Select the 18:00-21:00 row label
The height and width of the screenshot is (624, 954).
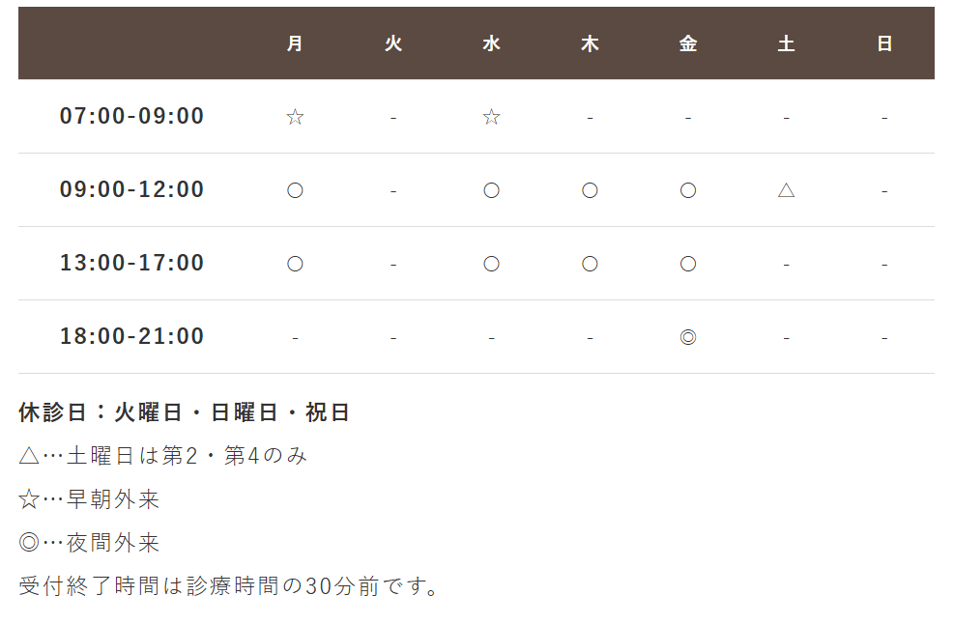click(x=132, y=337)
